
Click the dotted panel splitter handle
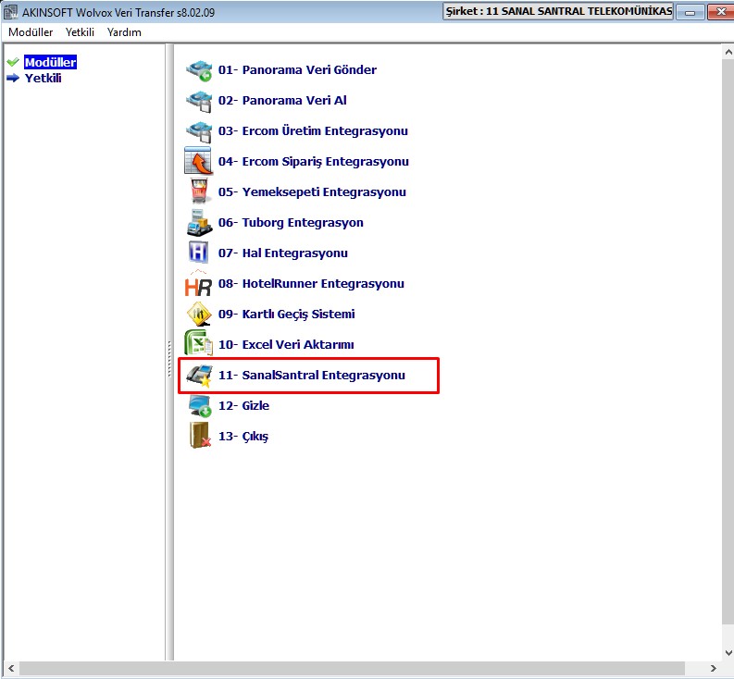pyautogui.click(x=169, y=359)
